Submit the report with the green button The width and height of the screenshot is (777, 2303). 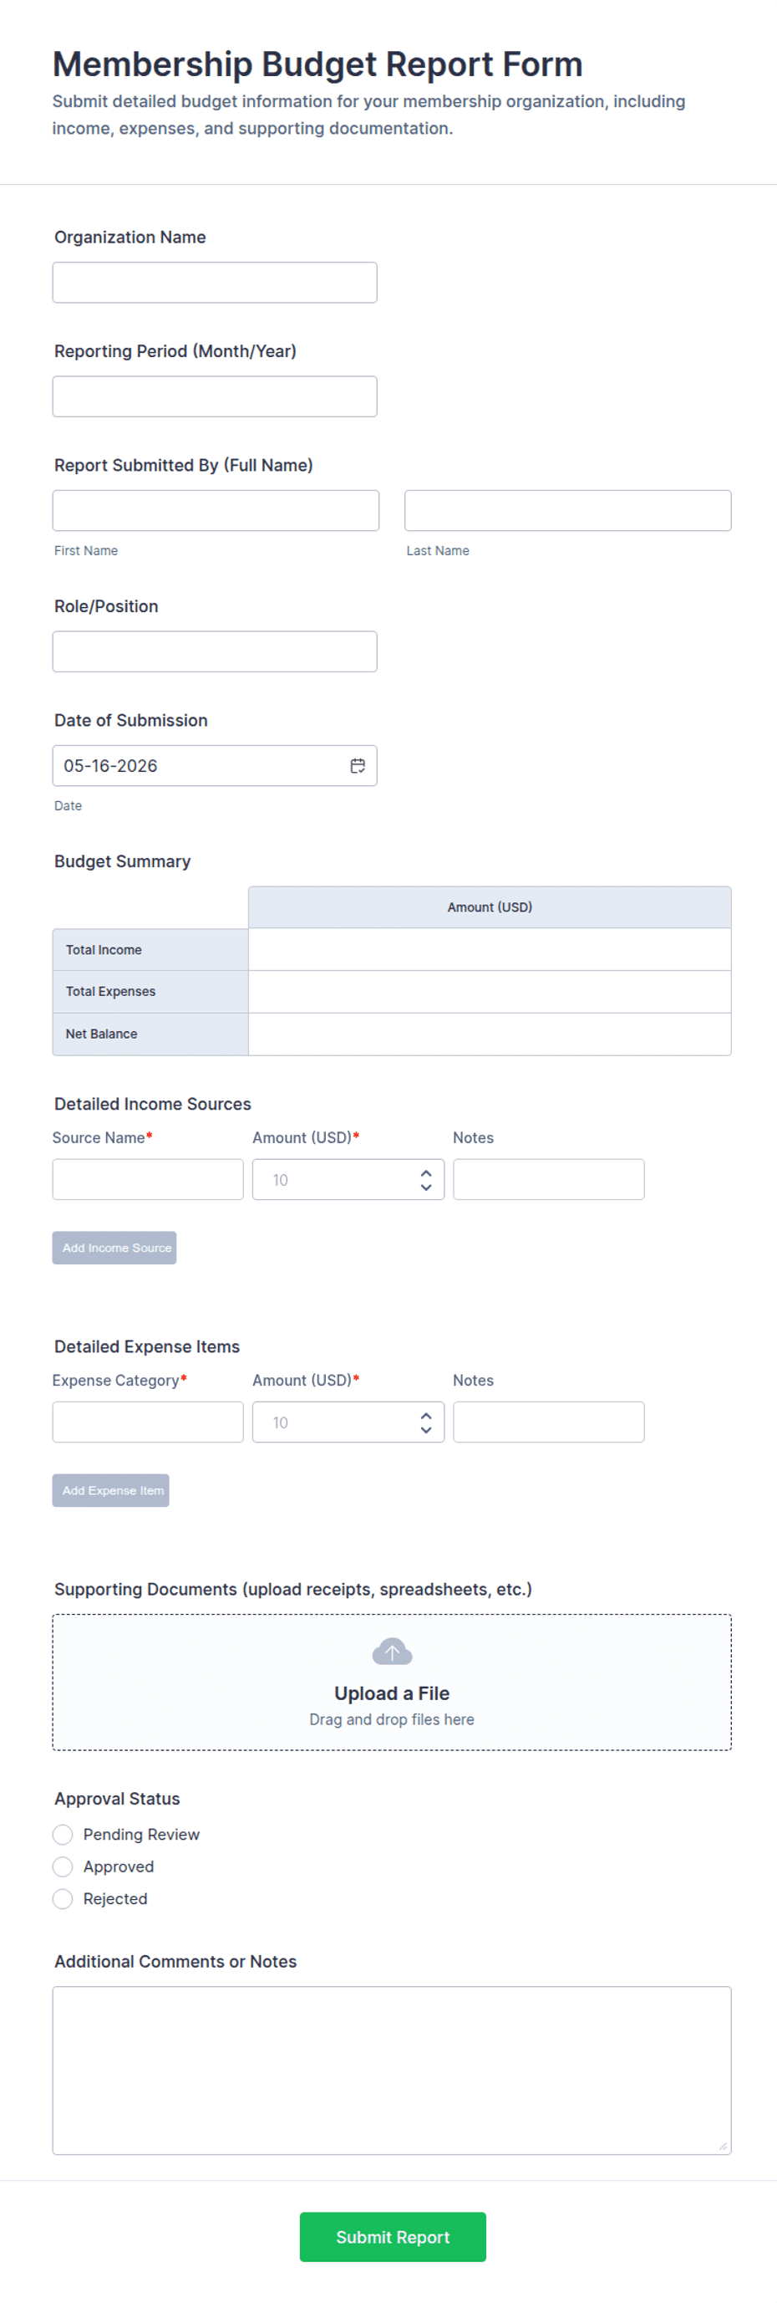tap(393, 2236)
